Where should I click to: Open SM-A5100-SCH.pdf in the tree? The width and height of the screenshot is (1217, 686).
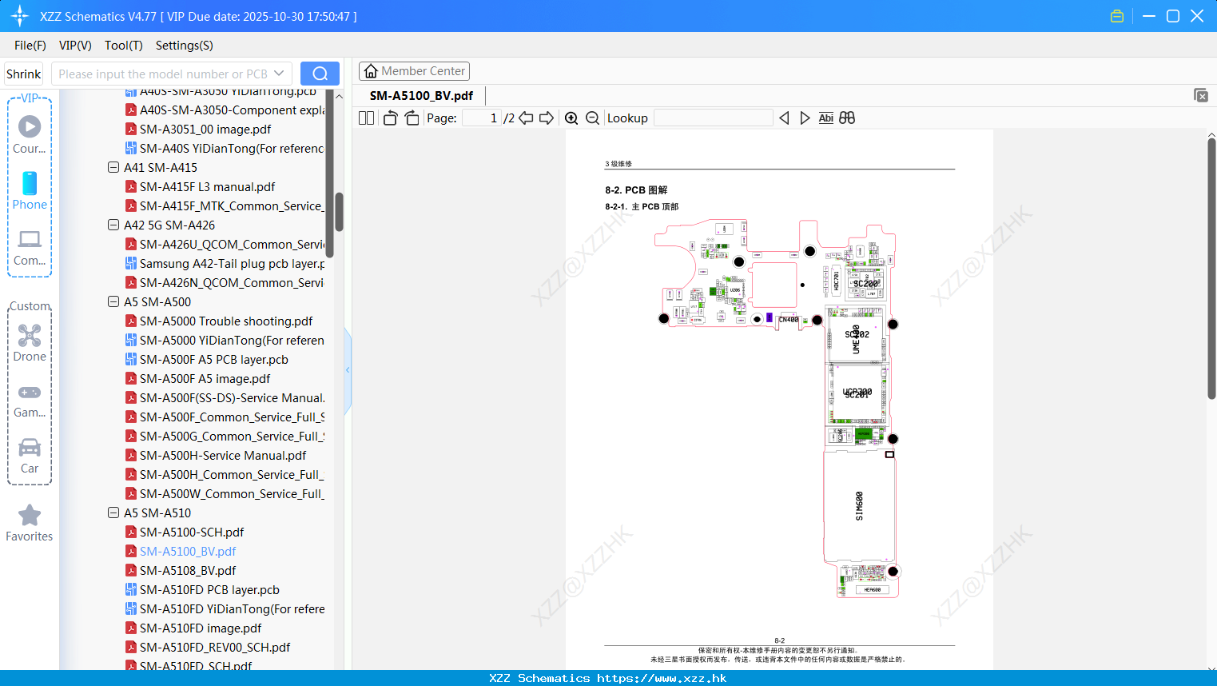click(x=192, y=532)
